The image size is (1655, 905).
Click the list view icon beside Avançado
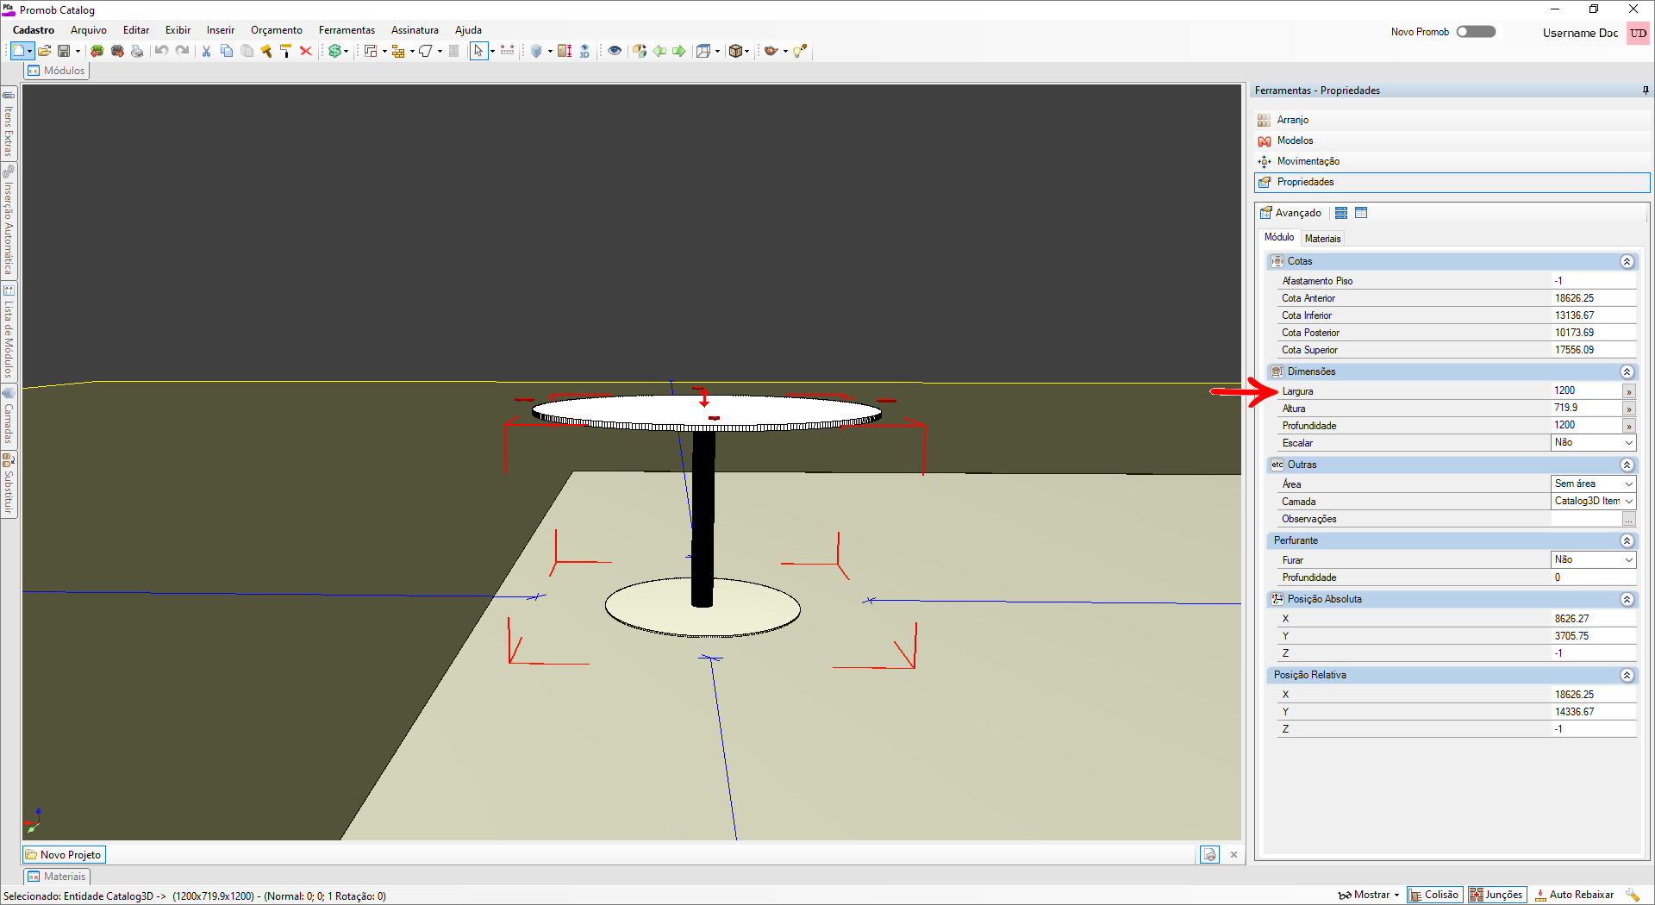pyautogui.click(x=1341, y=213)
